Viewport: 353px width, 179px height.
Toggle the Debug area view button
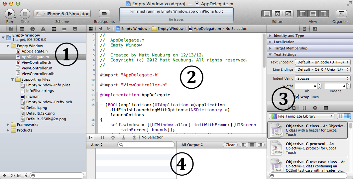(x=313, y=14)
